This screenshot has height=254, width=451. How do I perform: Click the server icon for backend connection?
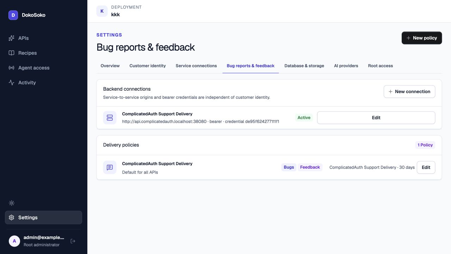point(110,117)
